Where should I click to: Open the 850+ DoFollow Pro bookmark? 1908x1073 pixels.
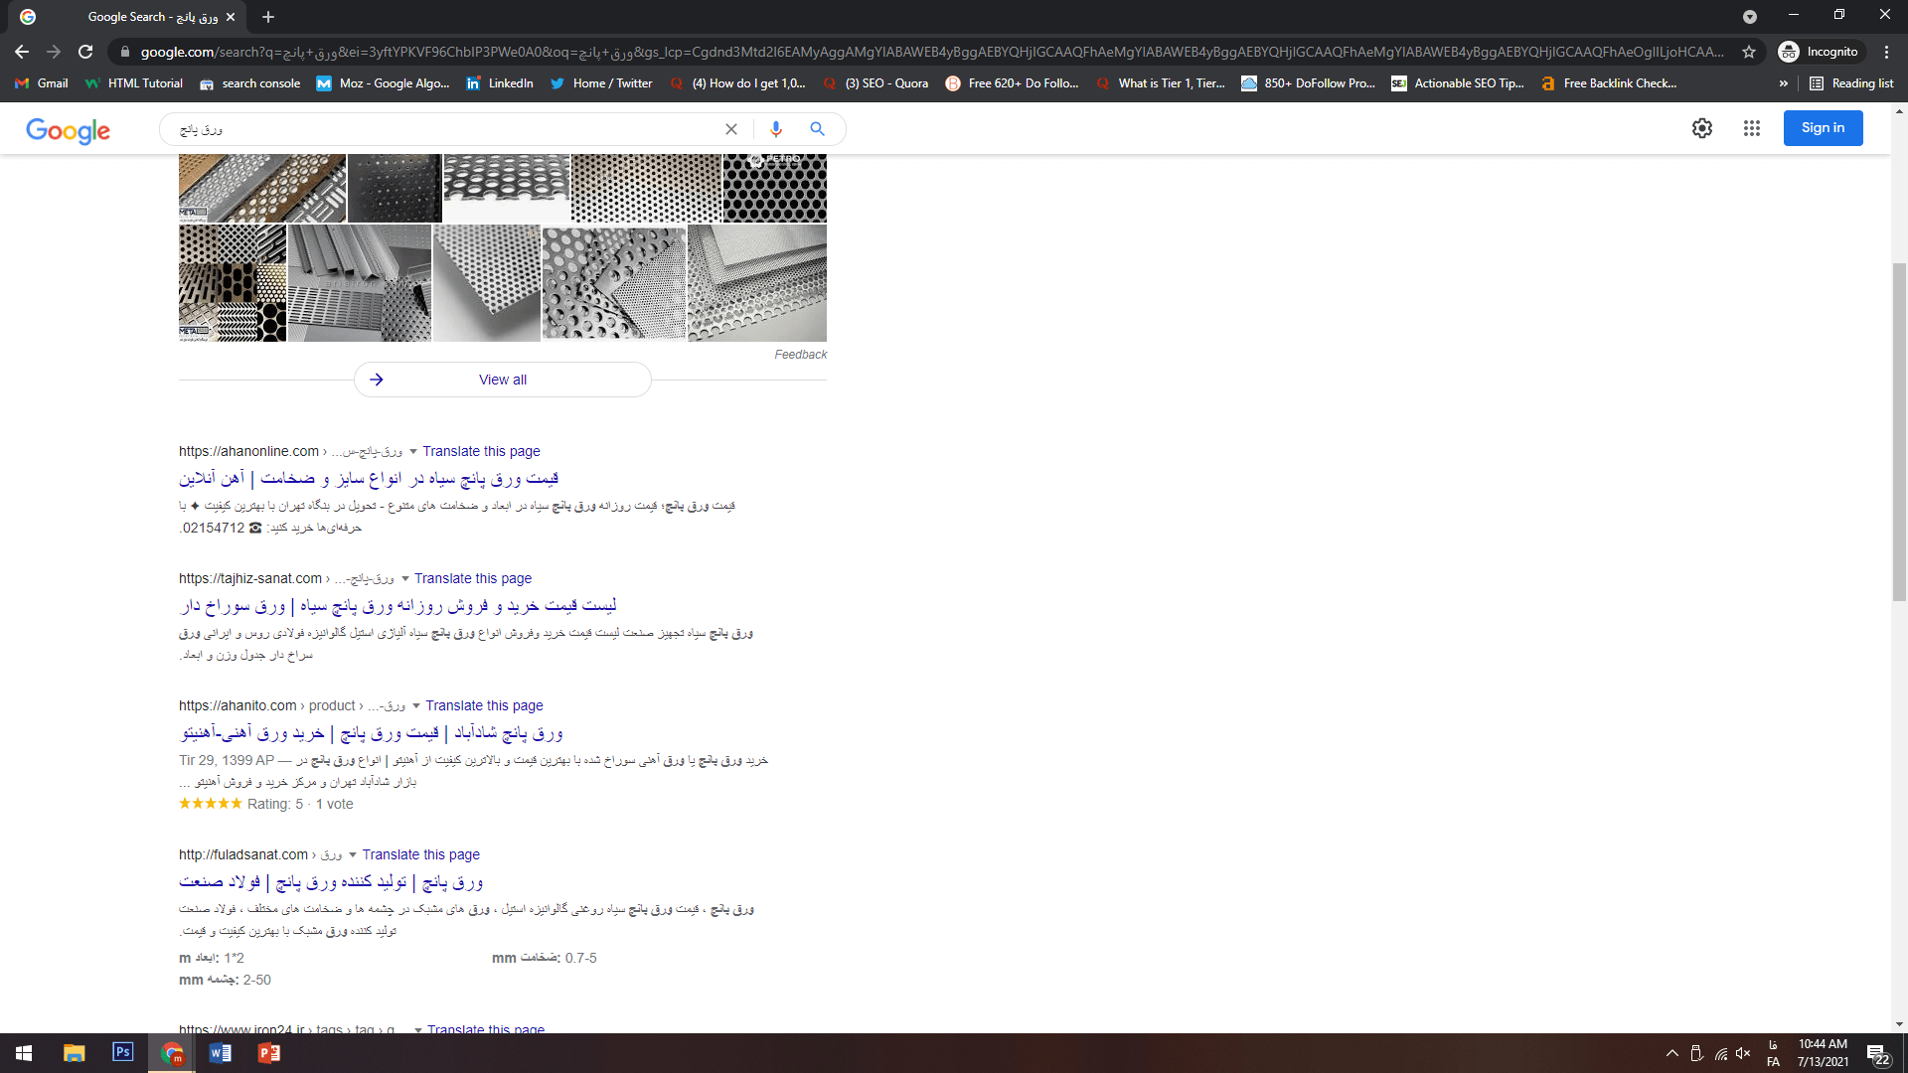[x=1309, y=83]
